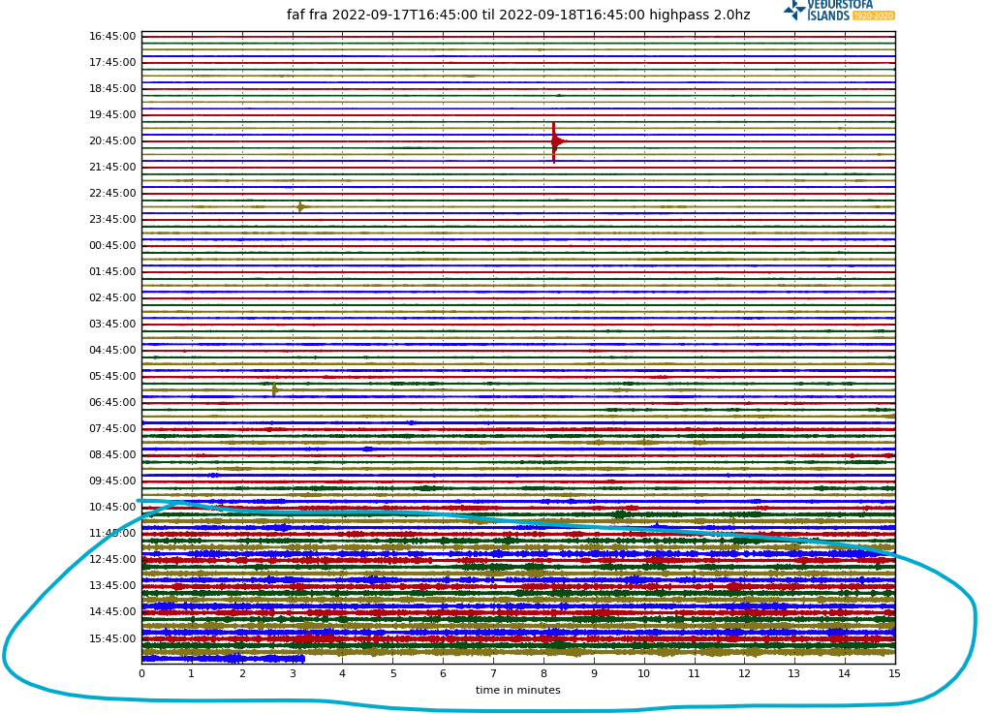The image size is (993, 714).
Task: Click the '17:45:00' time label
Action: [112, 62]
